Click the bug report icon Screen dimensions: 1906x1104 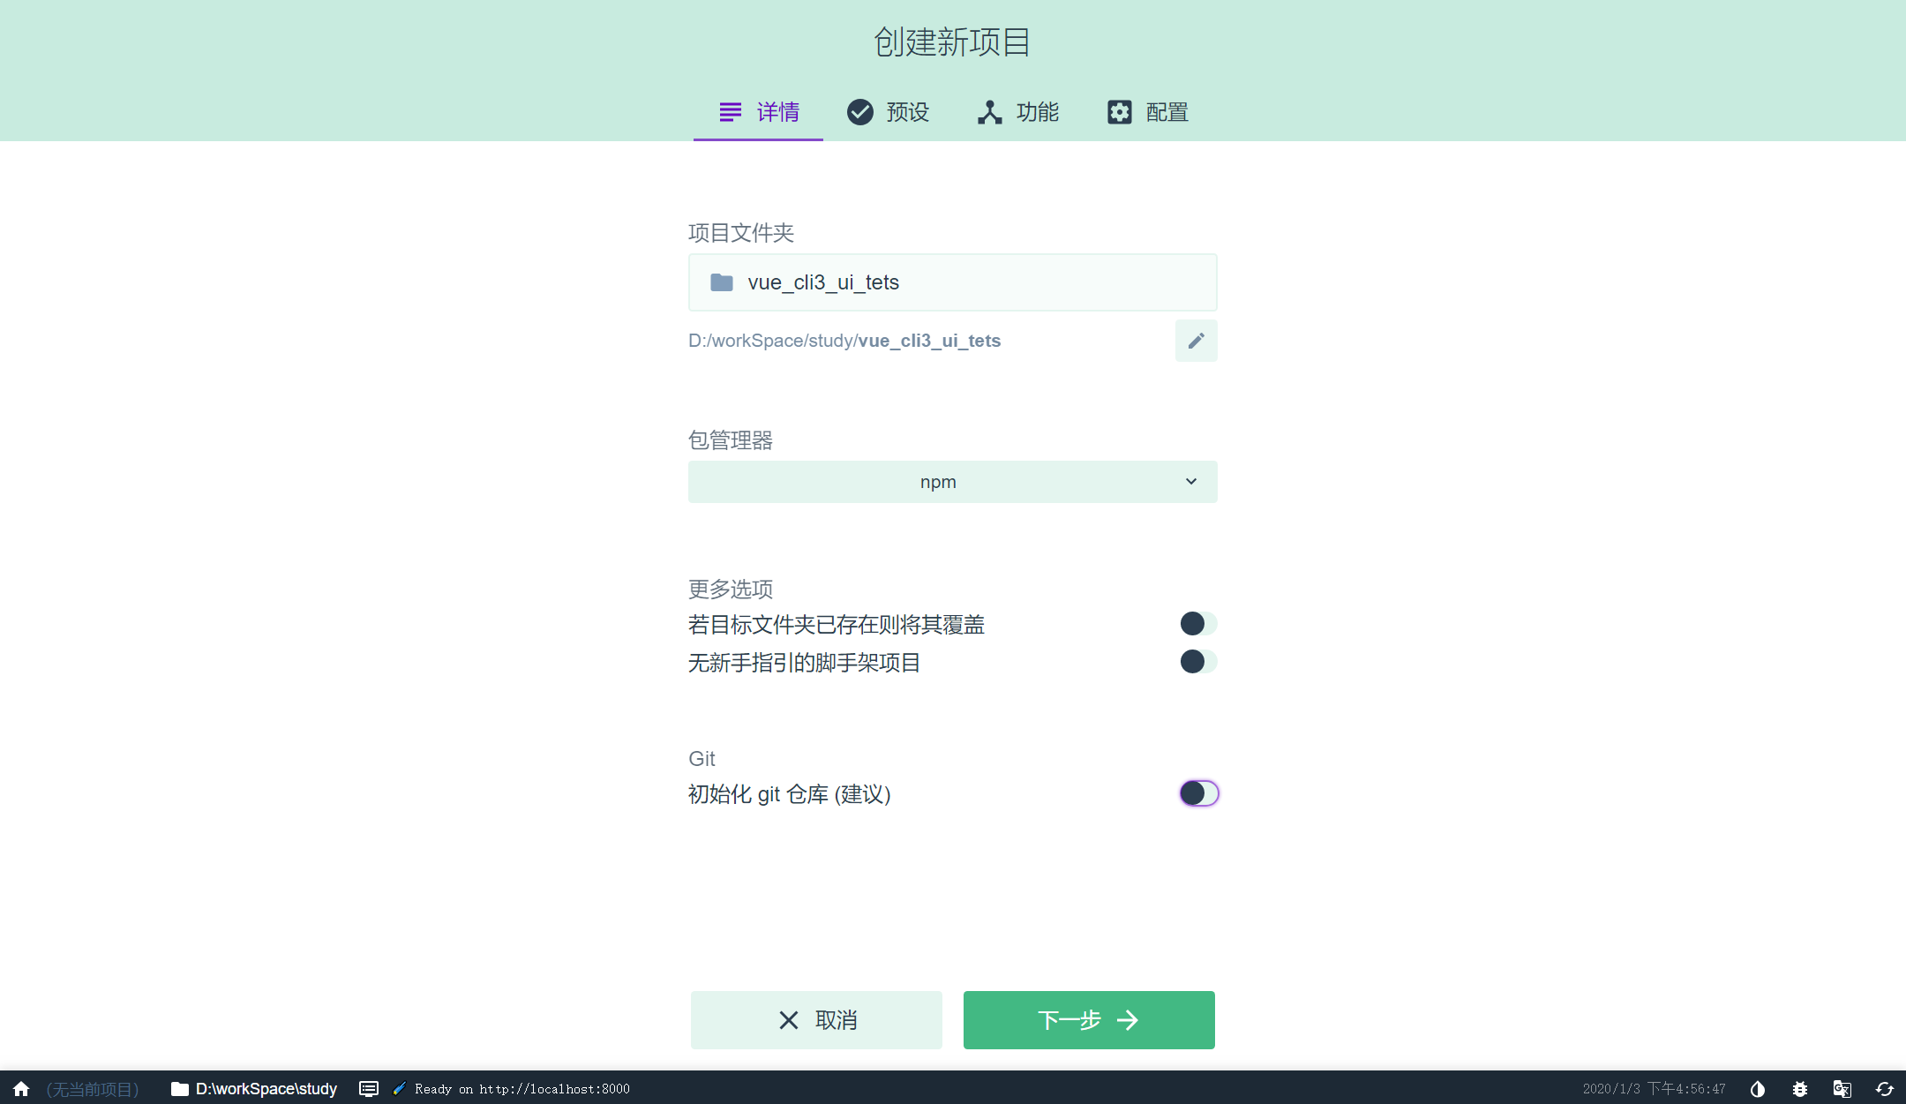point(1800,1088)
